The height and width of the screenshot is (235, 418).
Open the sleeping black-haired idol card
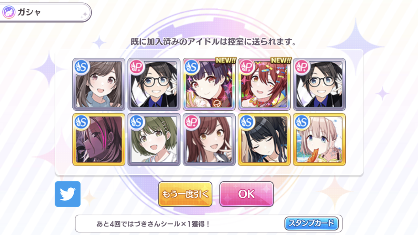coord(264,139)
